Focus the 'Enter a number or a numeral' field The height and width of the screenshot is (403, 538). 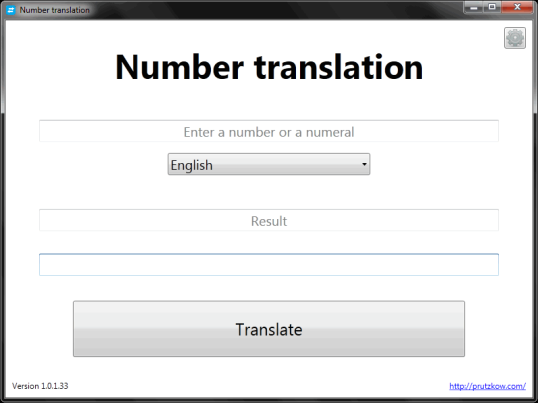click(269, 131)
